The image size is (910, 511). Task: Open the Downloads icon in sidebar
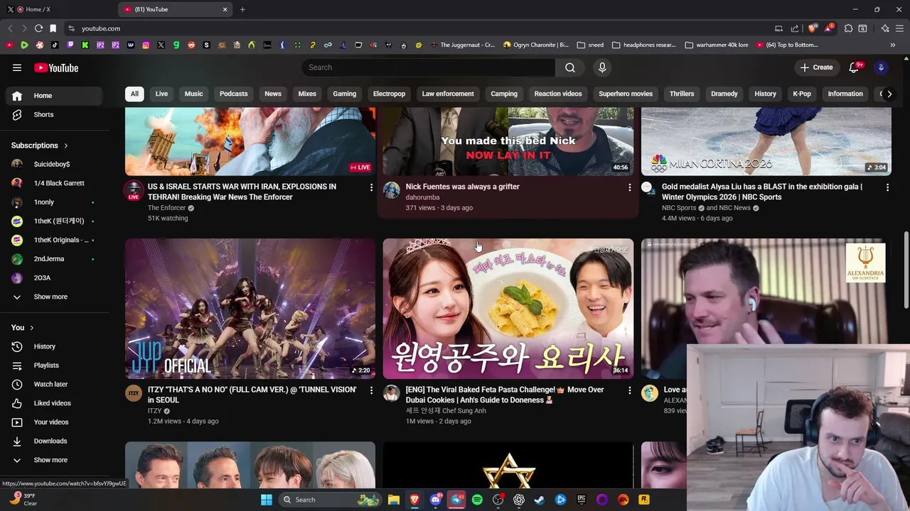point(17,441)
